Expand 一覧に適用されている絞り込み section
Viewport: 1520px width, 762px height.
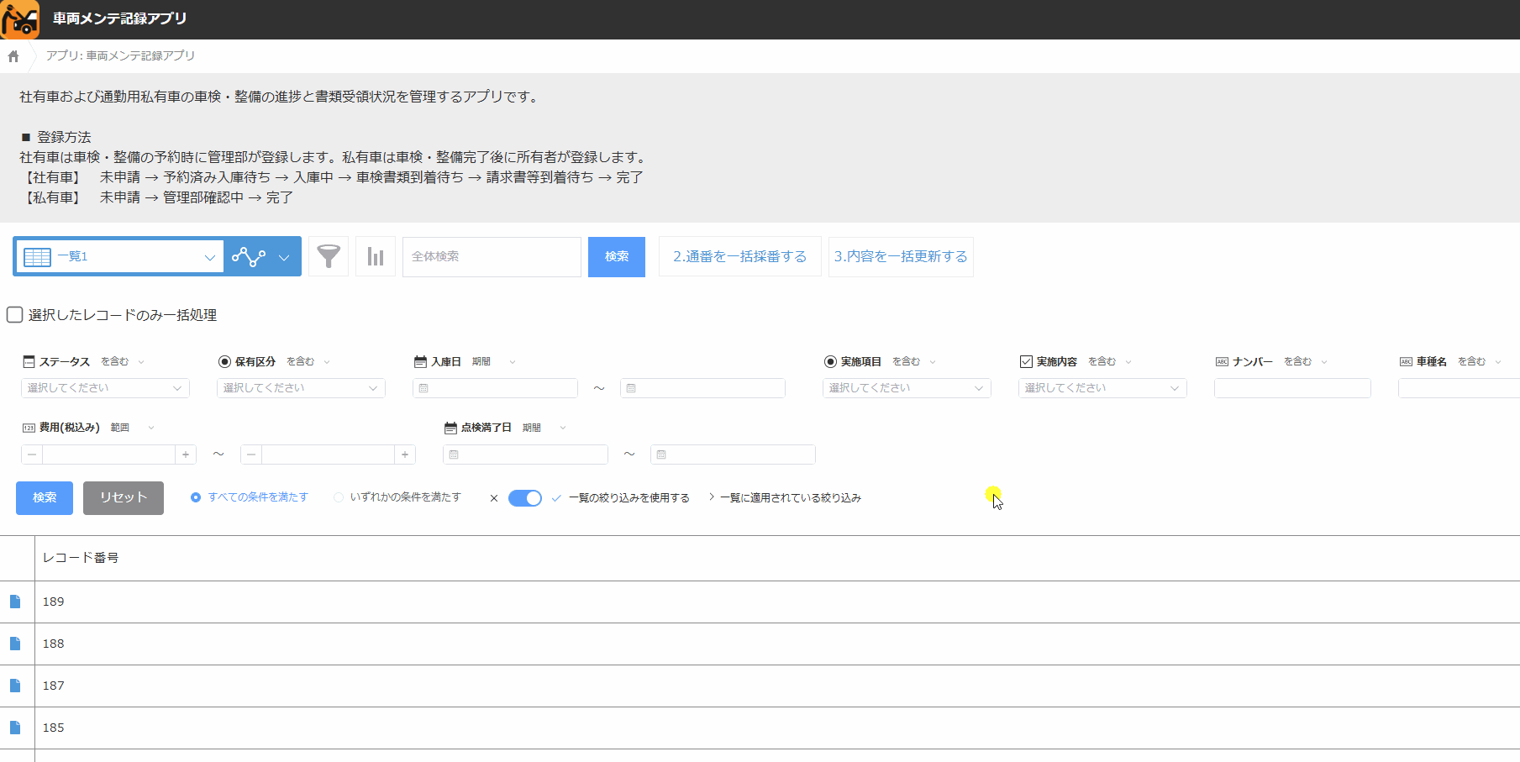pyautogui.click(x=786, y=498)
